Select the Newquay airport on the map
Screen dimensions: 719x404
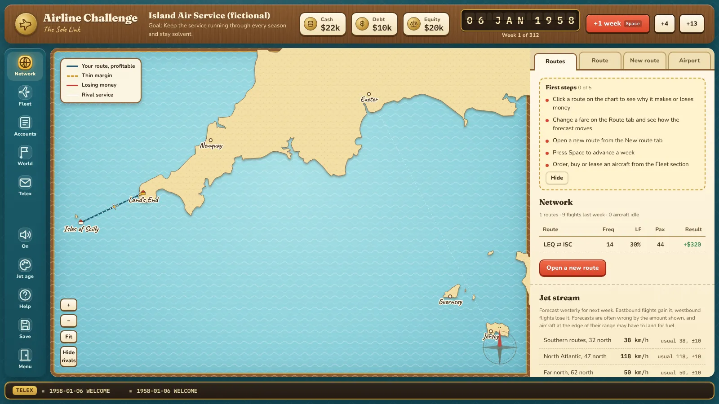click(x=210, y=140)
